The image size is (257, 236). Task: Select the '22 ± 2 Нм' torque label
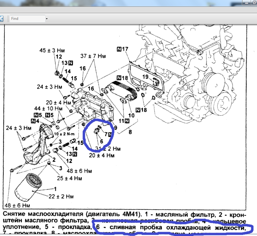coord(61,196)
